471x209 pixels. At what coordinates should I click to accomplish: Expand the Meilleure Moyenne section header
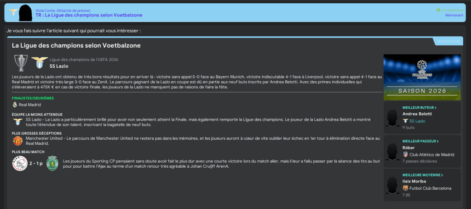point(422,175)
